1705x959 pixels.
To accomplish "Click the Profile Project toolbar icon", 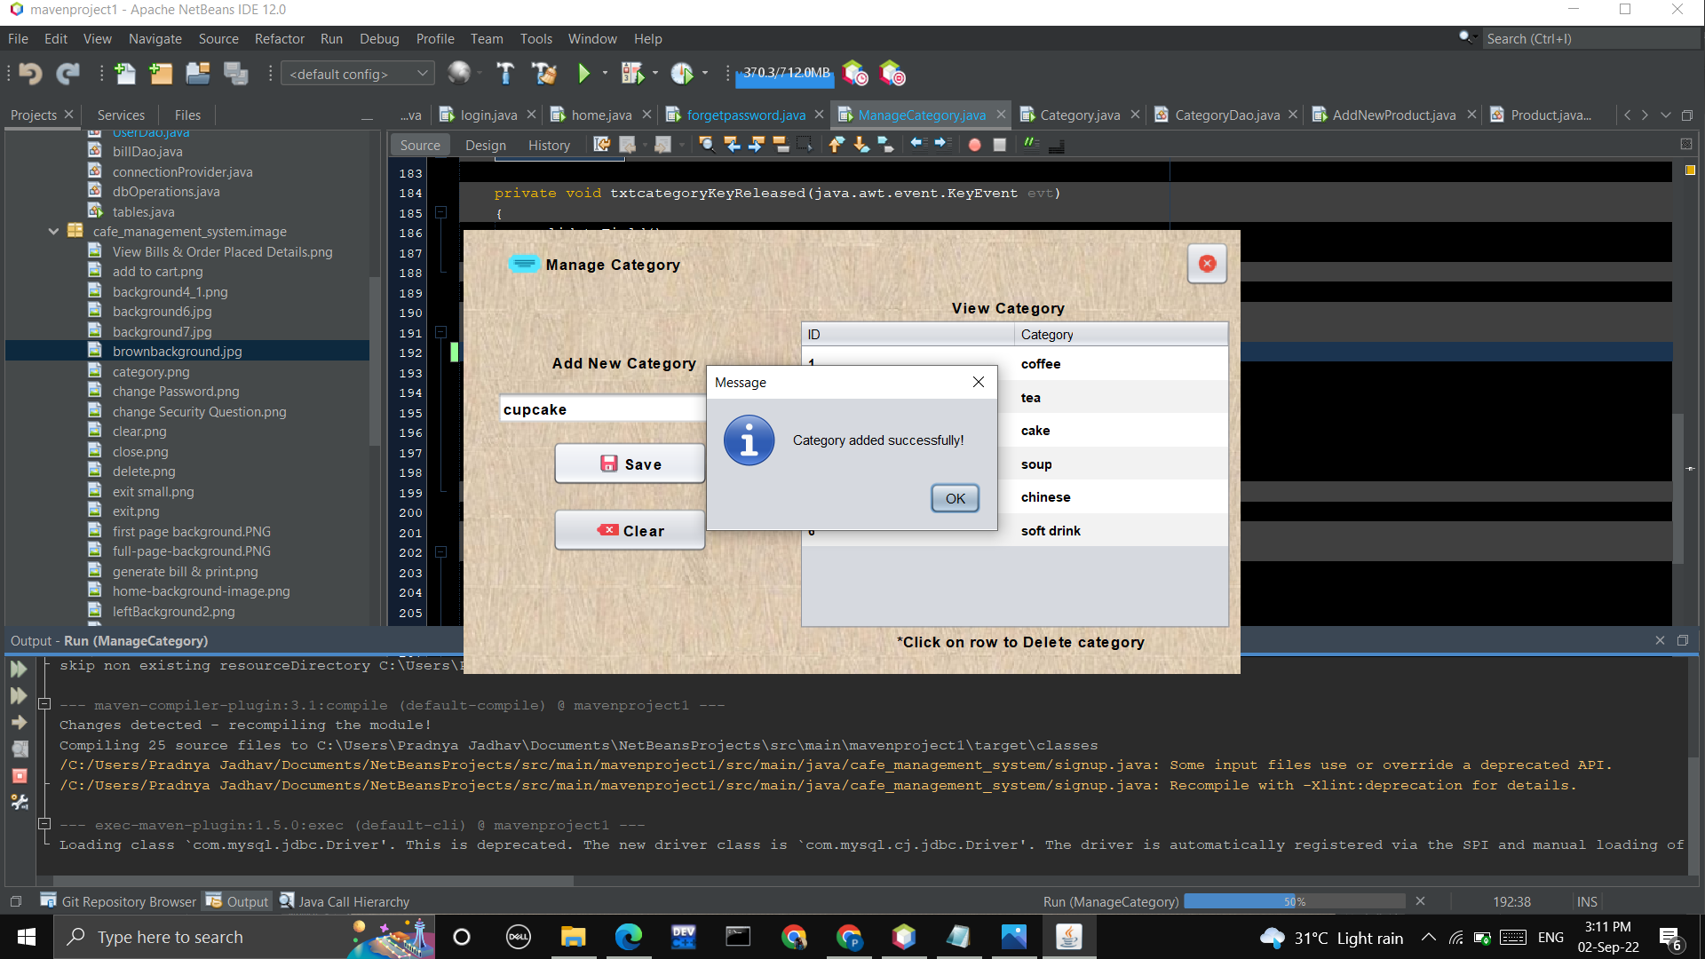I will pos(682,74).
